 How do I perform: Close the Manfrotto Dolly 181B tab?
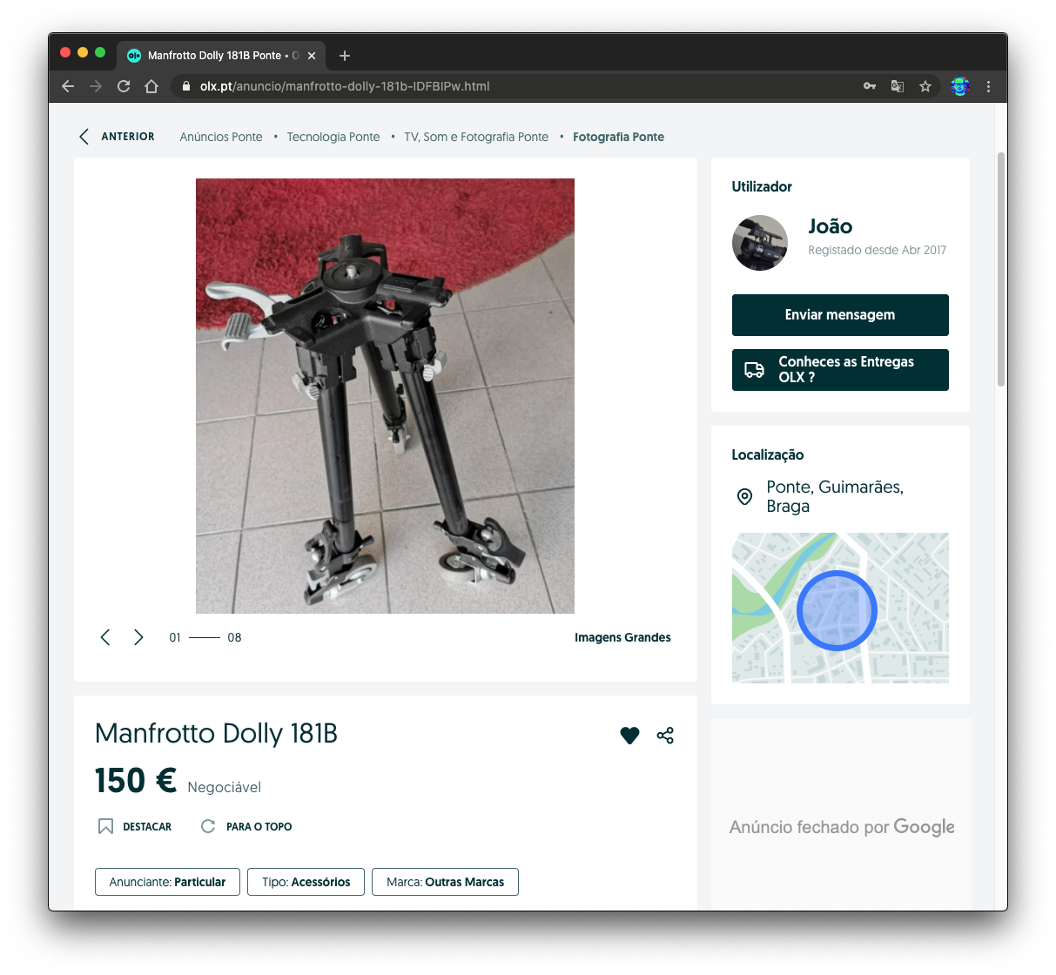point(312,56)
